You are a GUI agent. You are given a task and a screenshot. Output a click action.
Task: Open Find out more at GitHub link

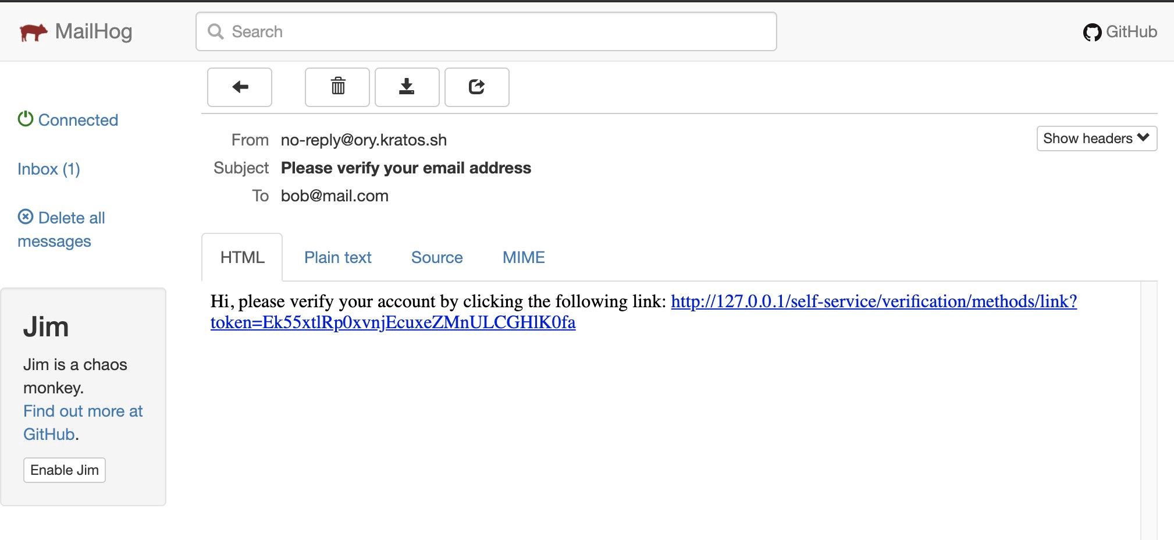(83, 422)
